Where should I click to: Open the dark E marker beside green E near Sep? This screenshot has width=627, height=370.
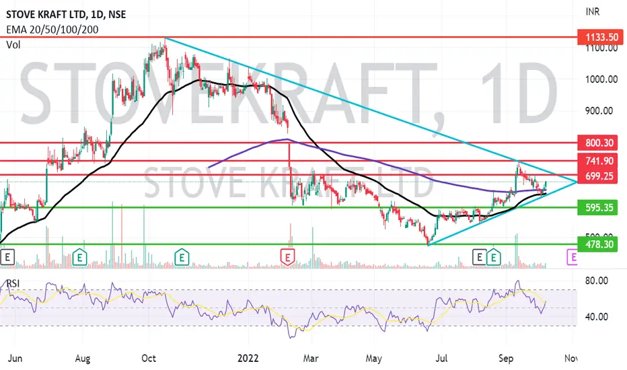[480, 257]
